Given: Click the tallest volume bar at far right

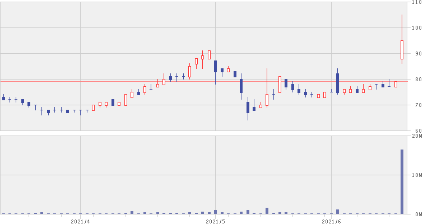Looking at the screenshot, I should tap(402, 181).
